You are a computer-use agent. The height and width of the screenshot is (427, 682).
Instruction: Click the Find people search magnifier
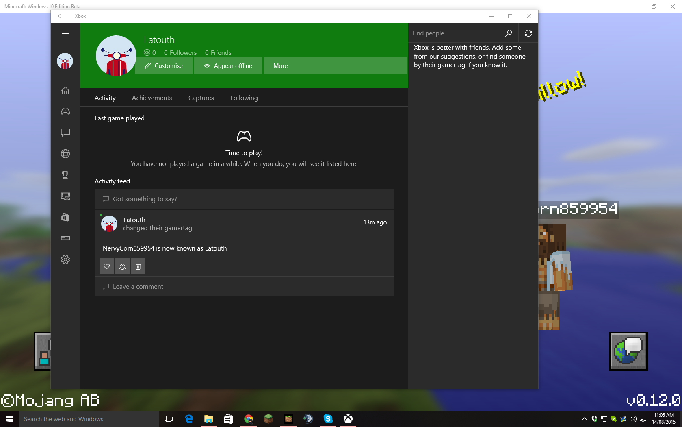point(509,33)
